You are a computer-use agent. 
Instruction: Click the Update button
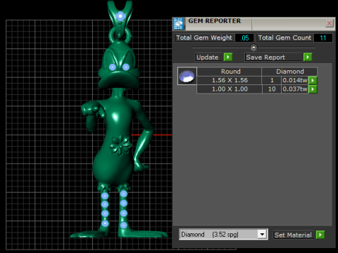[x=208, y=57]
